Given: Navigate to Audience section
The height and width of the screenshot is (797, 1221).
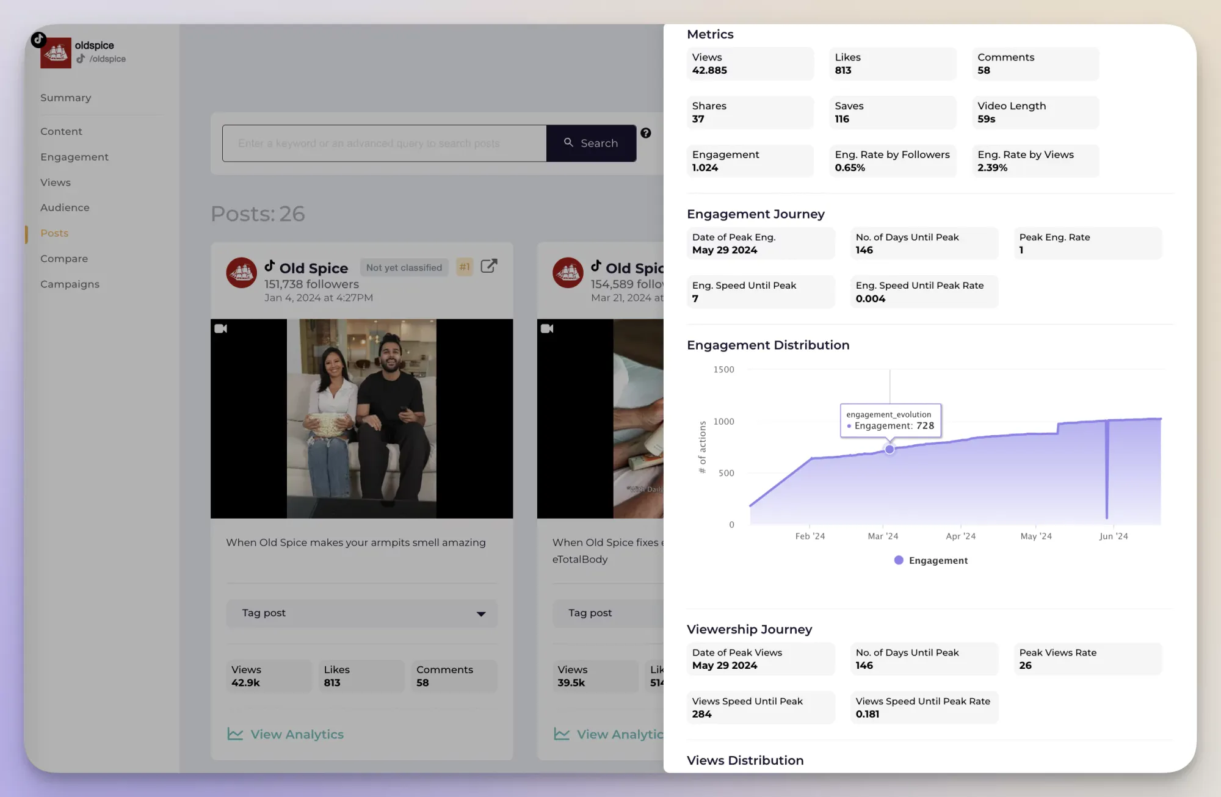Looking at the screenshot, I should click(x=65, y=207).
